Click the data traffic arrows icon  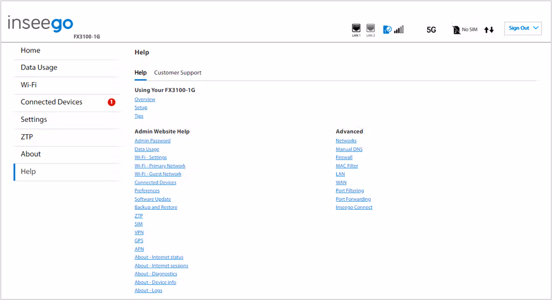point(489,30)
